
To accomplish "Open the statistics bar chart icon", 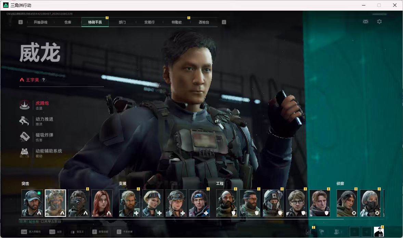I will (309, 232).
